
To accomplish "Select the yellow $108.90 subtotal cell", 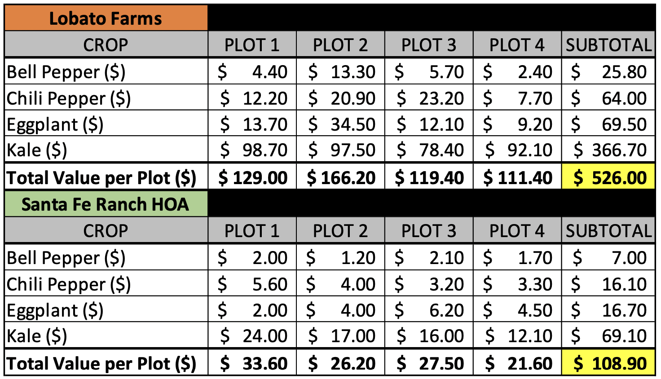I will (x=608, y=363).
